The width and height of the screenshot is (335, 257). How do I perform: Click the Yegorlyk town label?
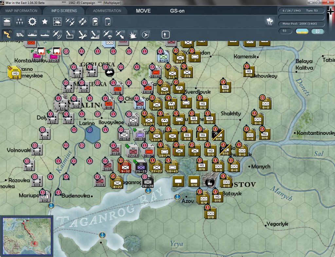tap(277, 224)
